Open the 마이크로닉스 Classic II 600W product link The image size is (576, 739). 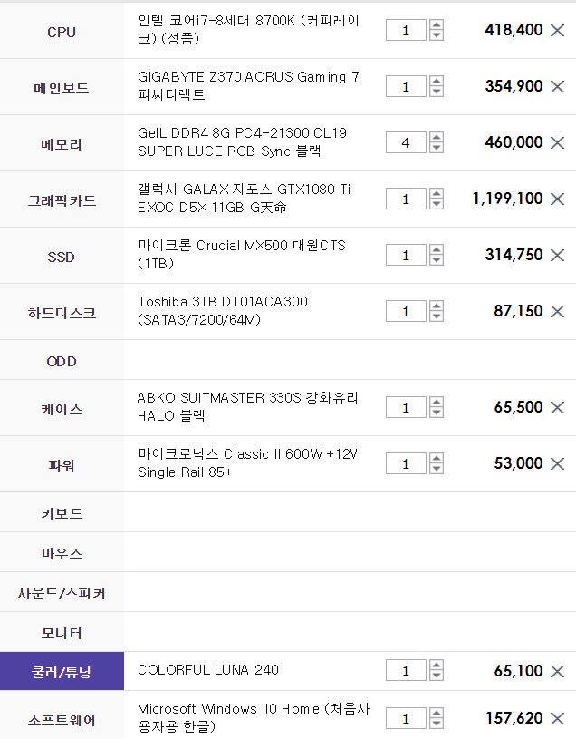[x=247, y=462]
